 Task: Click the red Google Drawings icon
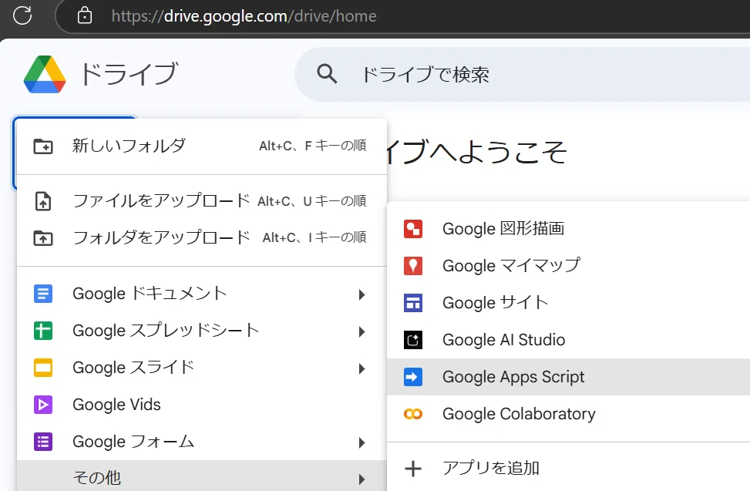(413, 228)
